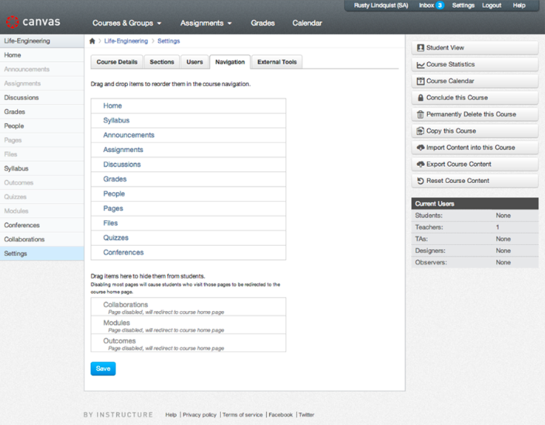Click the Course Statistics chart icon
The height and width of the screenshot is (425, 545).
click(x=420, y=64)
